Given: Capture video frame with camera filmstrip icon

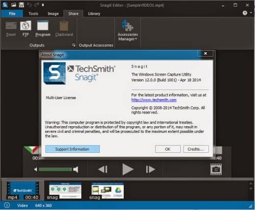Looking at the screenshot, I should tap(216, 169).
